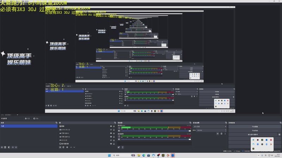This screenshot has width=282, height=158.
Task: Open the Fade transition type dropdown
Action: [210, 126]
